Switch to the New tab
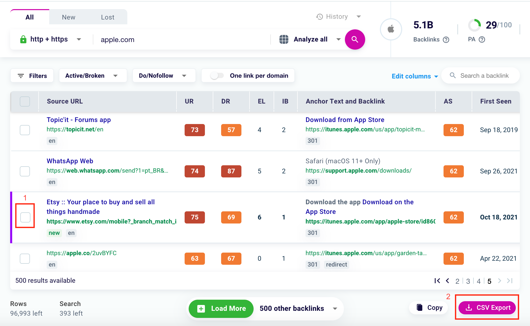 coord(68,17)
